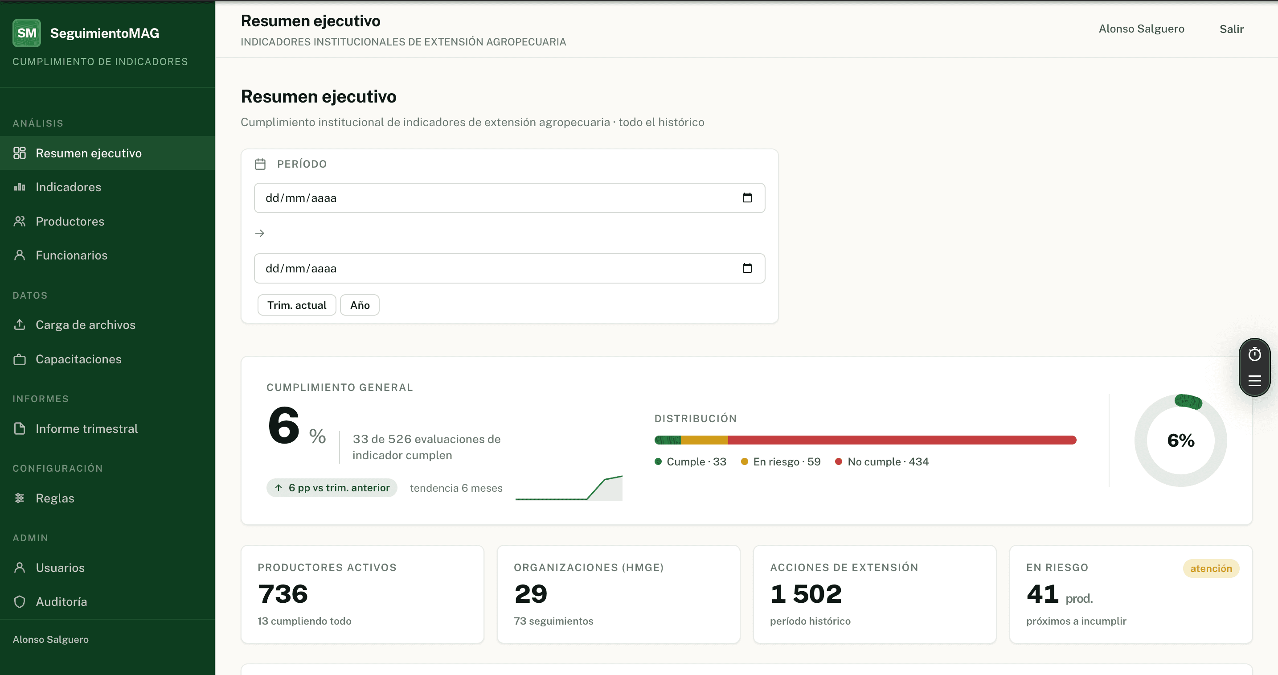
Task: Click Alonso Salguero in the top bar
Action: 1142,29
